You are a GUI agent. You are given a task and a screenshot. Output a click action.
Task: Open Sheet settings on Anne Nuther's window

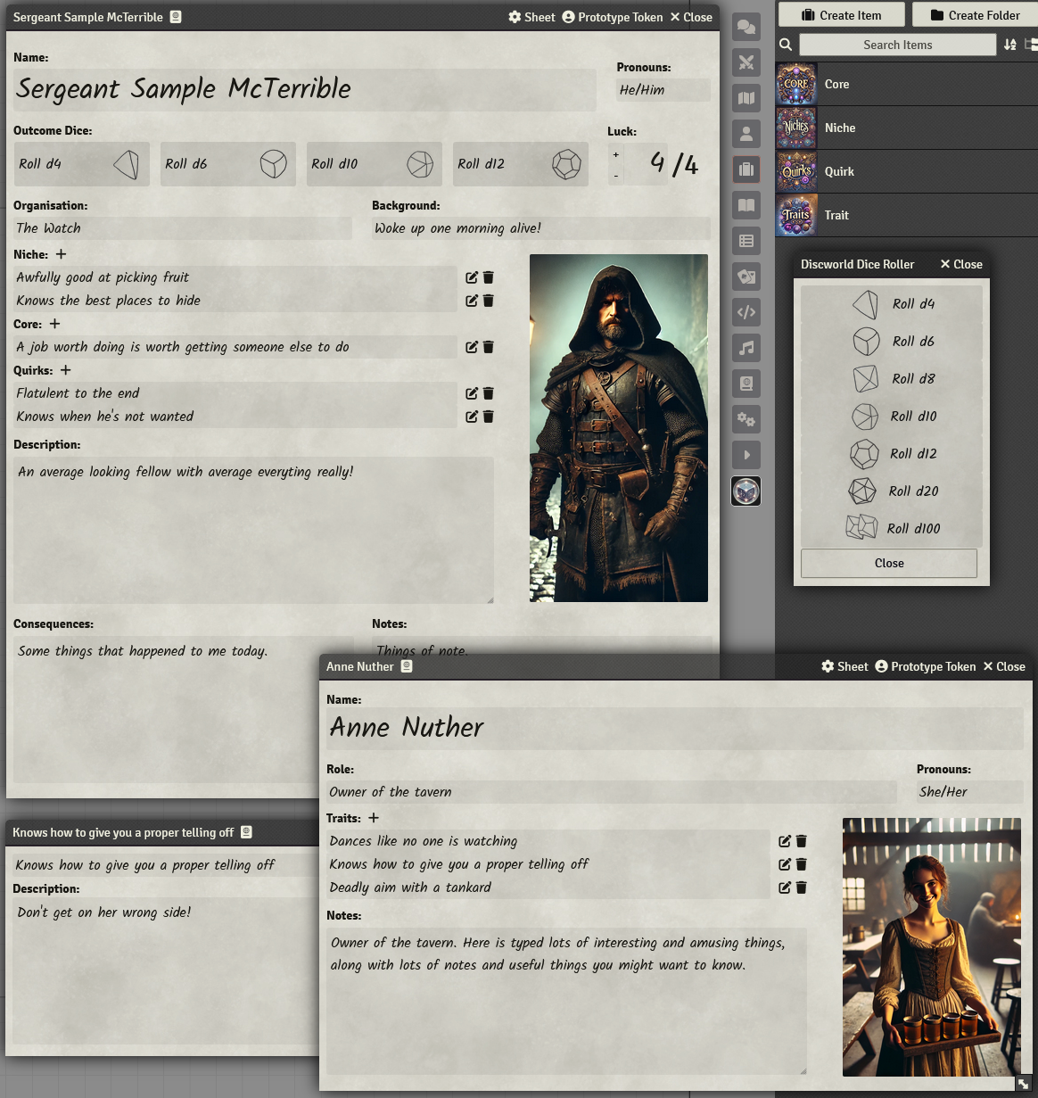pos(844,666)
